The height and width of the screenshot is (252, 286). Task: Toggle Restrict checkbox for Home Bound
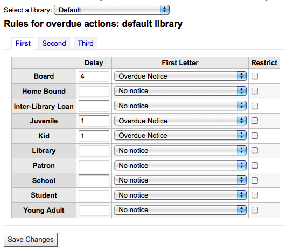click(255, 91)
